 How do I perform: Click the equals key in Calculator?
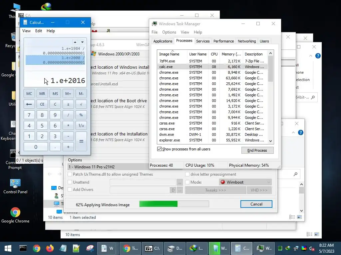click(x=81, y=141)
